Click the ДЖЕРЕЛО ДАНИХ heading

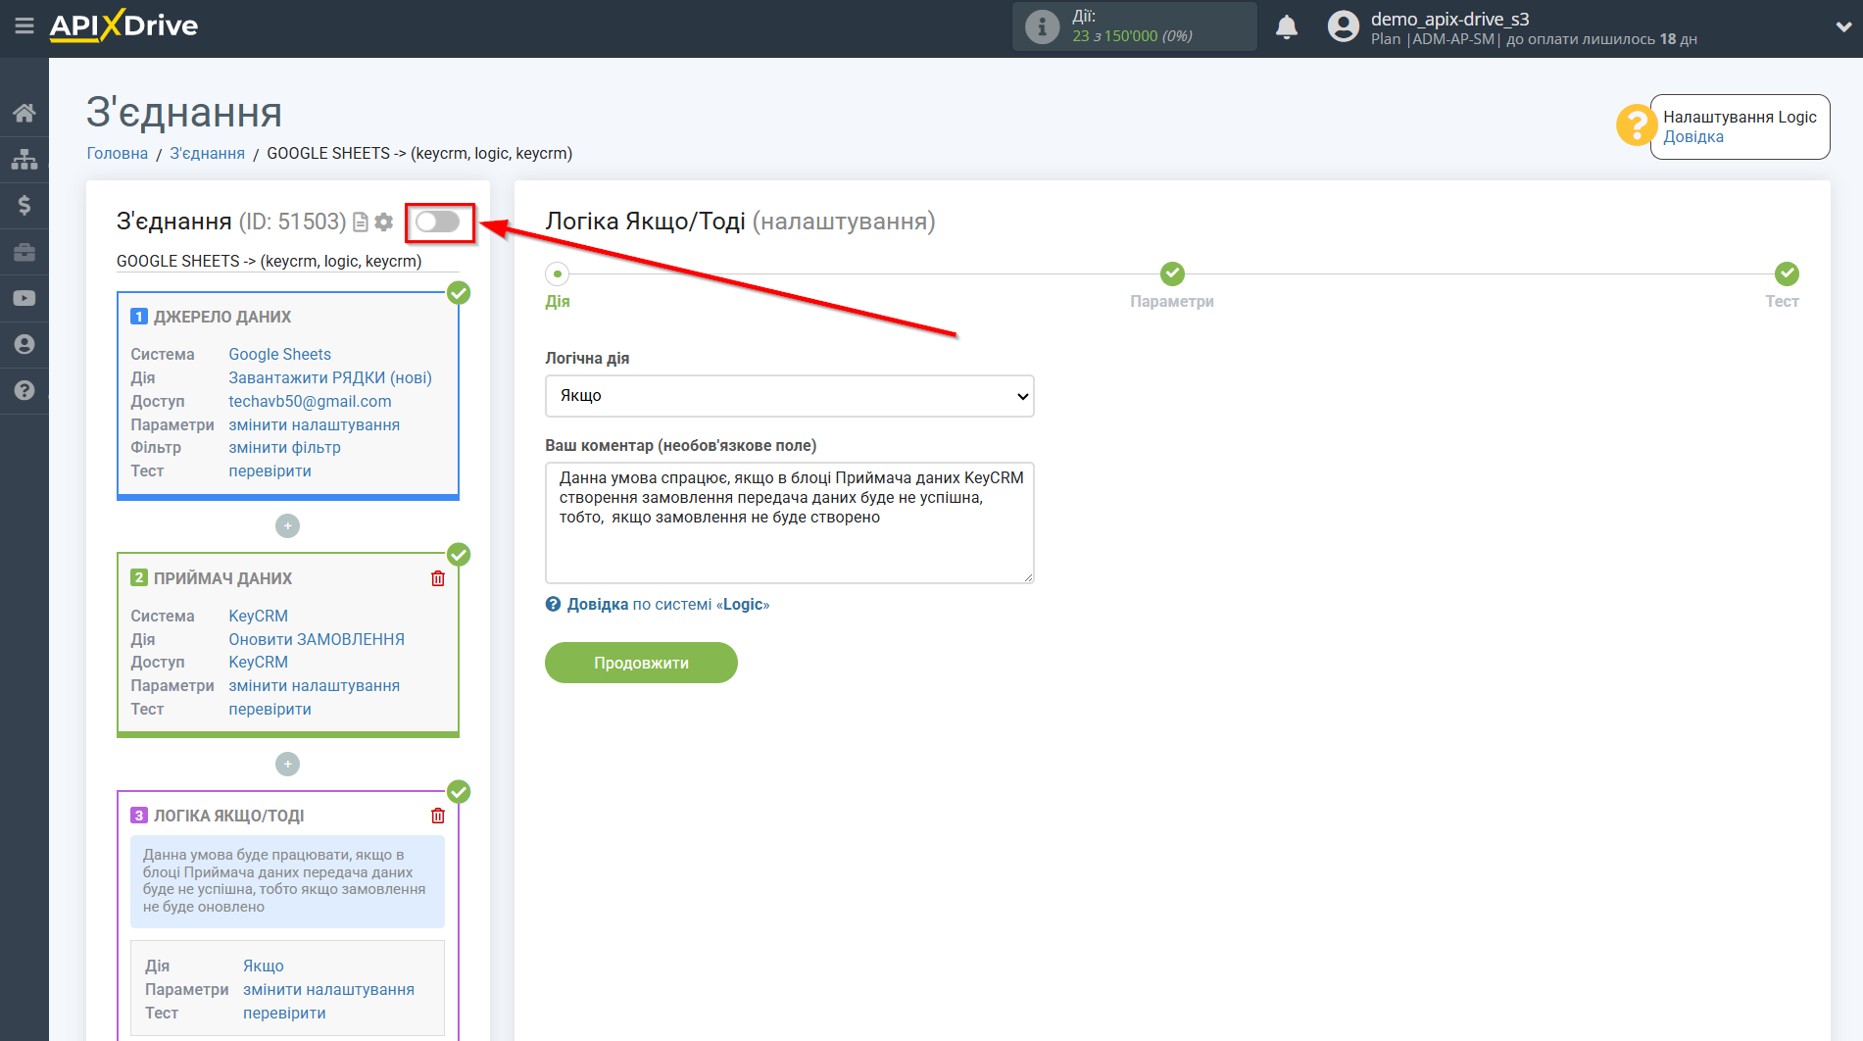tap(221, 317)
